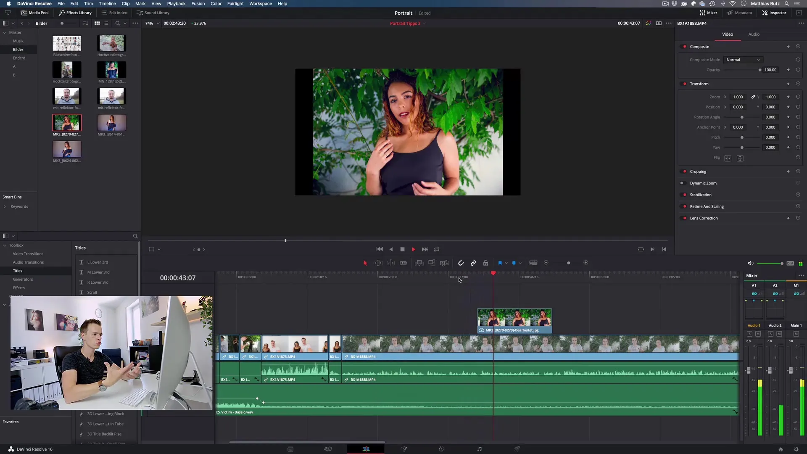
Task: Open the Fairlight menu
Action: click(235, 3)
